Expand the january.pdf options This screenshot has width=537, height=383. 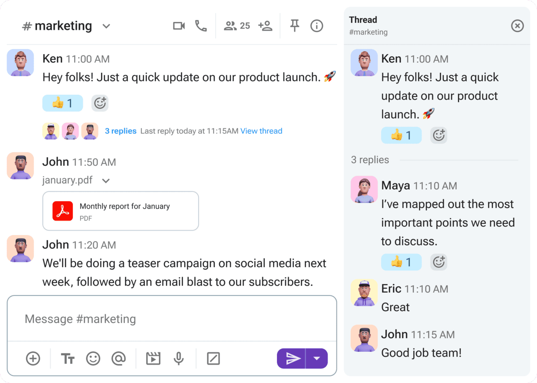coord(106,181)
